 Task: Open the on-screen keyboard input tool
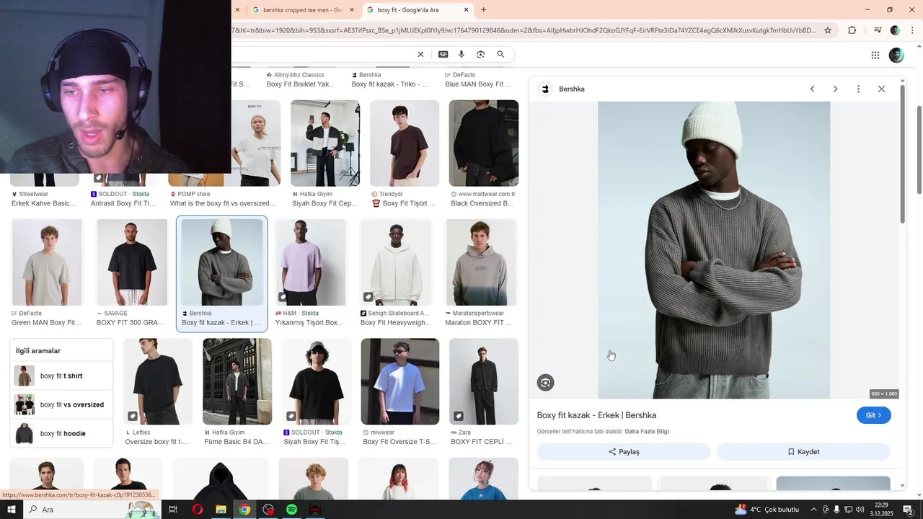coord(443,55)
